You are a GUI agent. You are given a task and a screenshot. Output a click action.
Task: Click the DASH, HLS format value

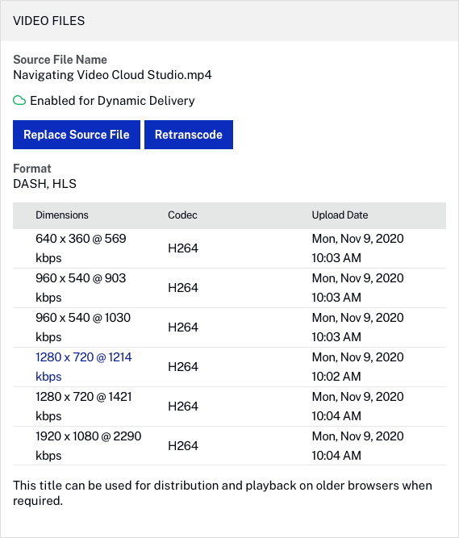pyautogui.click(x=44, y=184)
